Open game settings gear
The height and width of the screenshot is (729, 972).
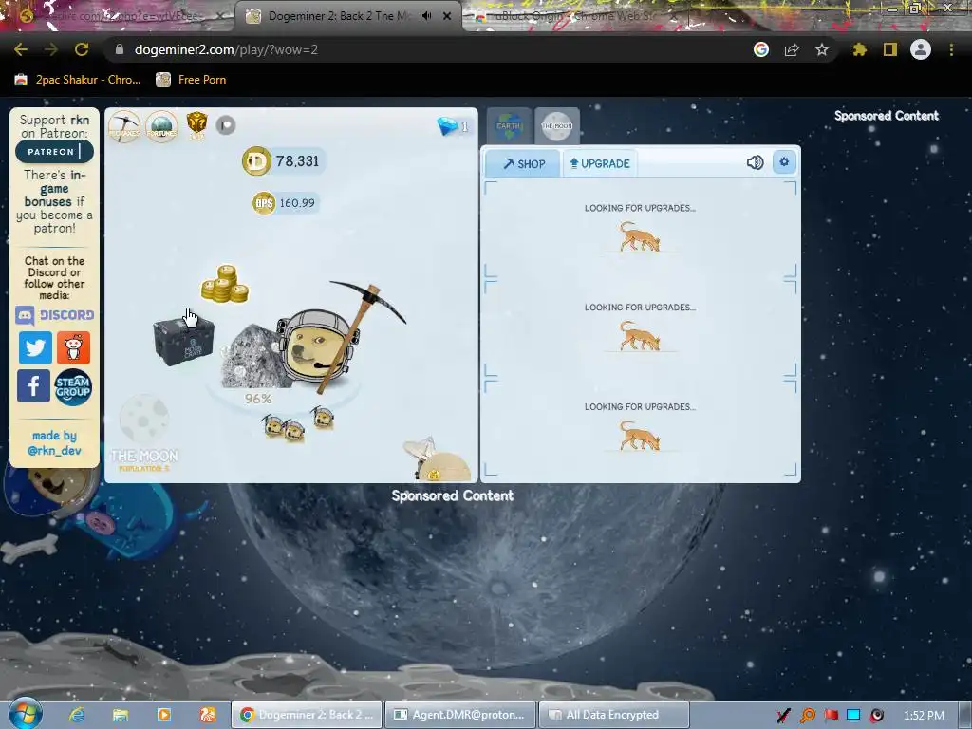(x=784, y=162)
